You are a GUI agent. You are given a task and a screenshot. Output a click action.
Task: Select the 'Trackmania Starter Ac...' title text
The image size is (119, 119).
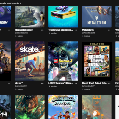(x=61, y=30)
